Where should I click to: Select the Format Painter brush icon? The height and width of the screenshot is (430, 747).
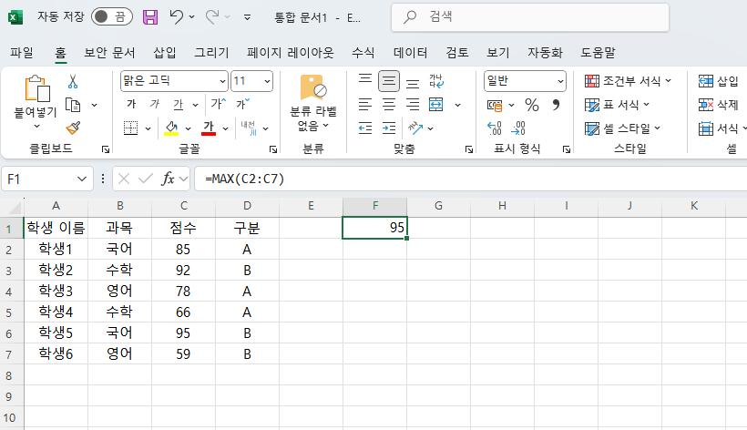73,128
